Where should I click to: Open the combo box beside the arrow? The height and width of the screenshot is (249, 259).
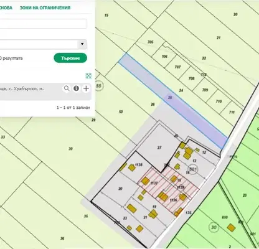coord(39,44)
